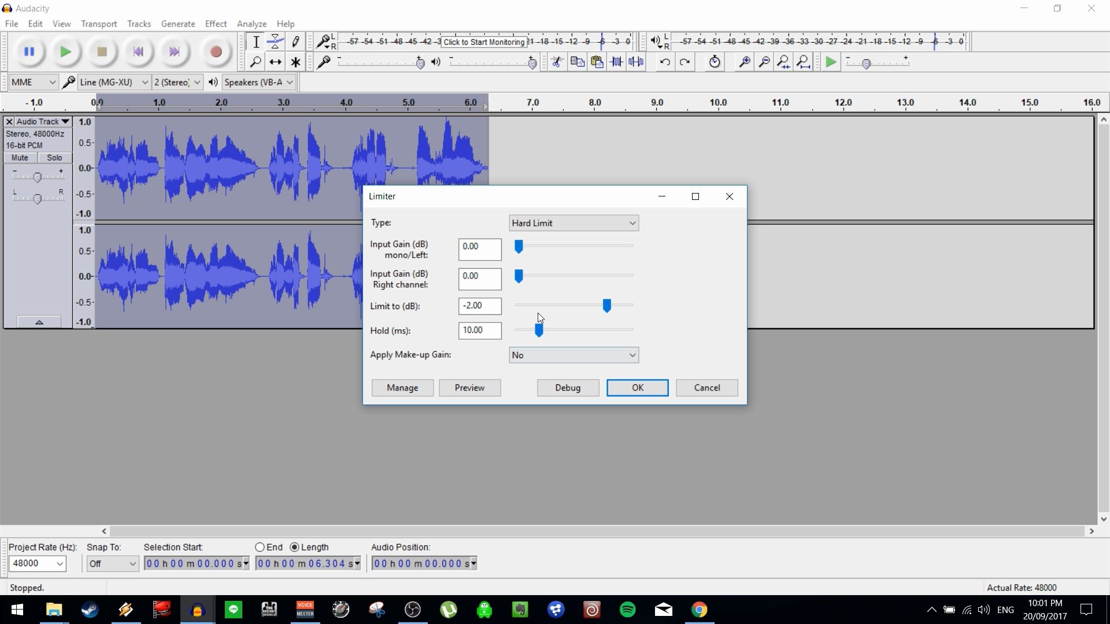Image resolution: width=1110 pixels, height=624 pixels.
Task: Open the Effect menu
Action: 215,24
